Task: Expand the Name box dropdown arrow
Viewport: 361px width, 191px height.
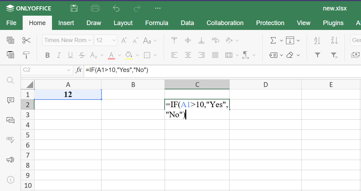Action: click(x=69, y=70)
